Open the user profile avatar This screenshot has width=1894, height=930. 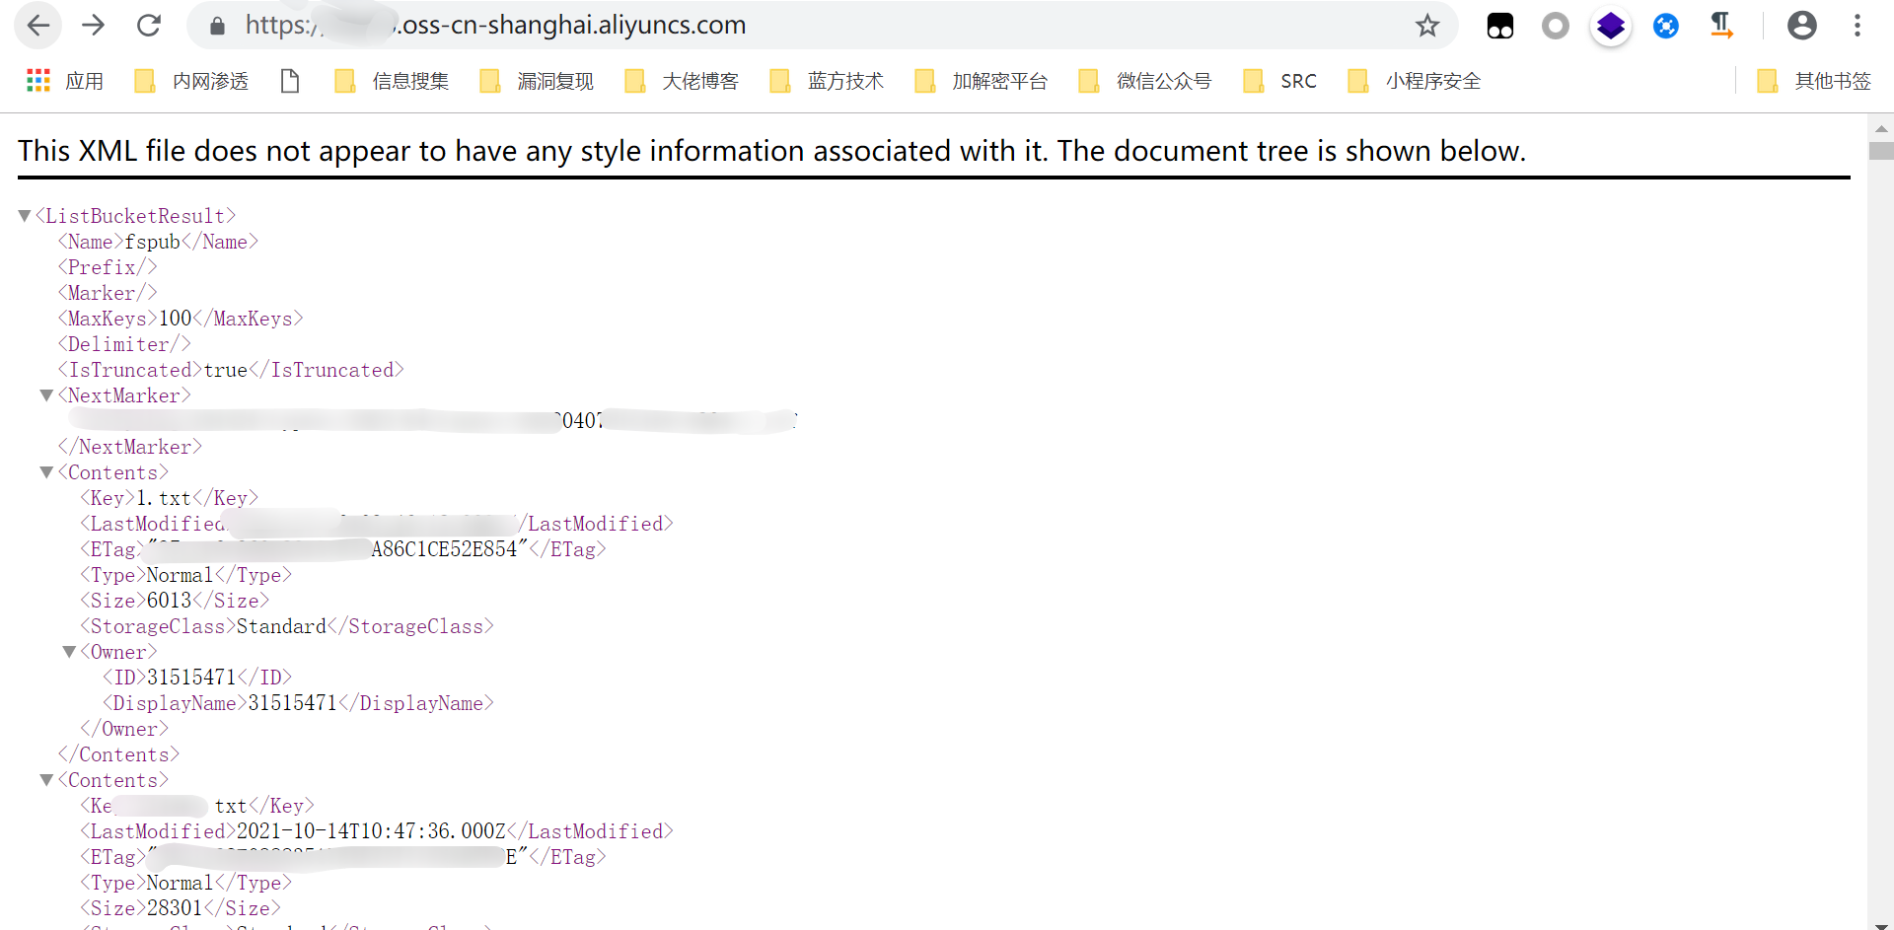(x=1802, y=26)
